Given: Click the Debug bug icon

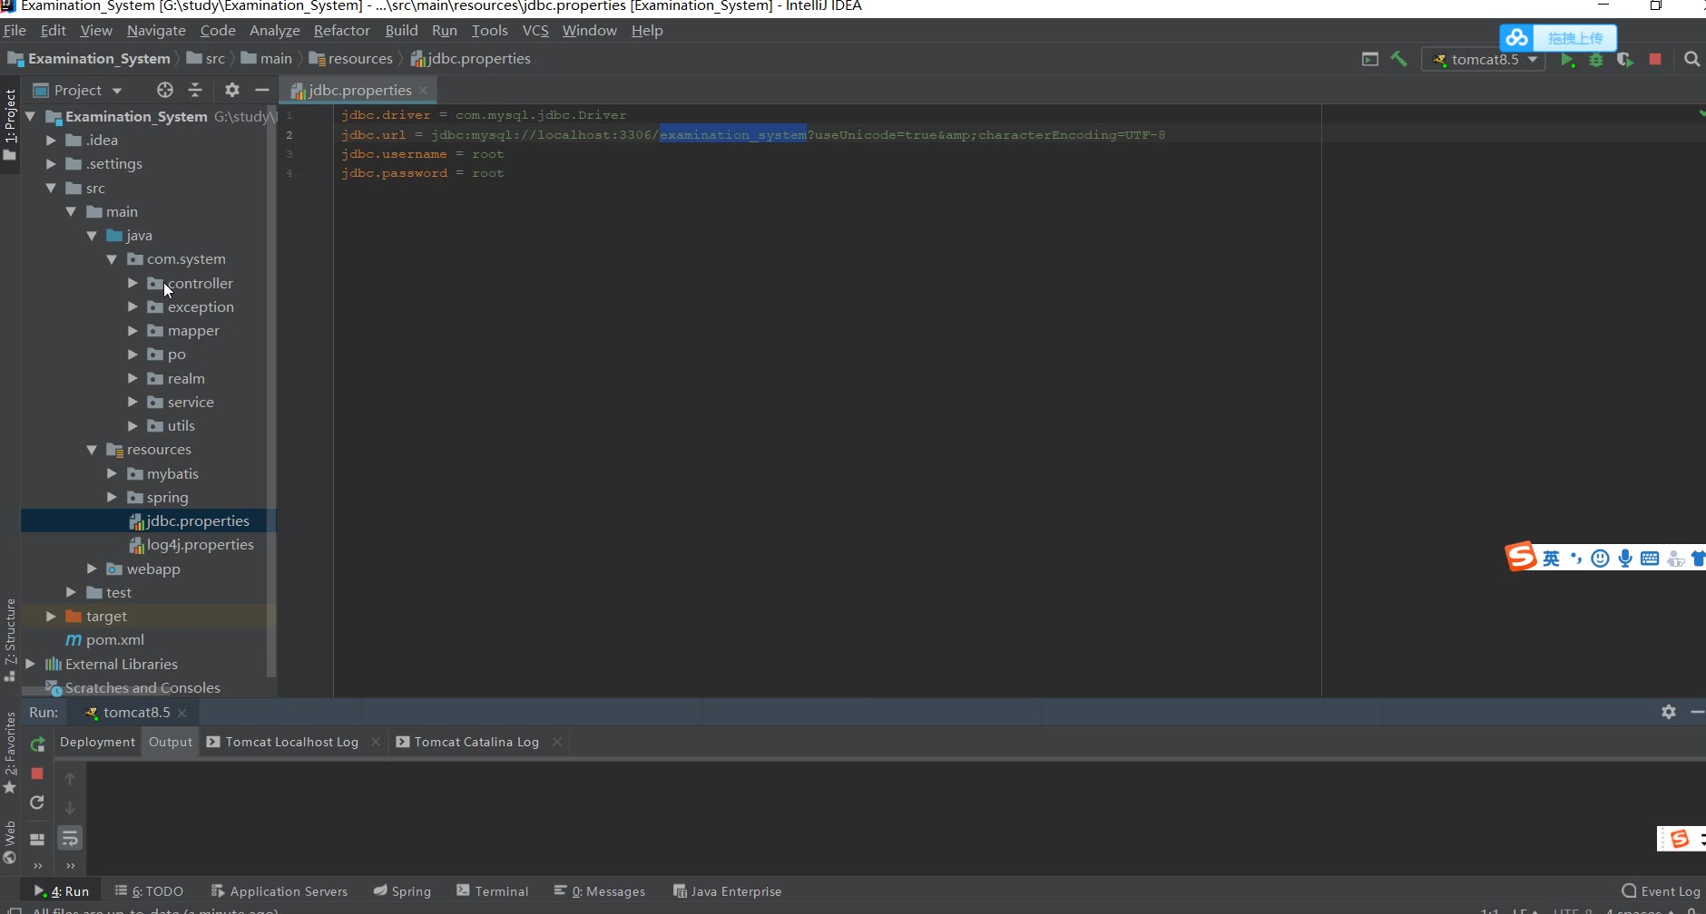Looking at the screenshot, I should tap(1596, 60).
